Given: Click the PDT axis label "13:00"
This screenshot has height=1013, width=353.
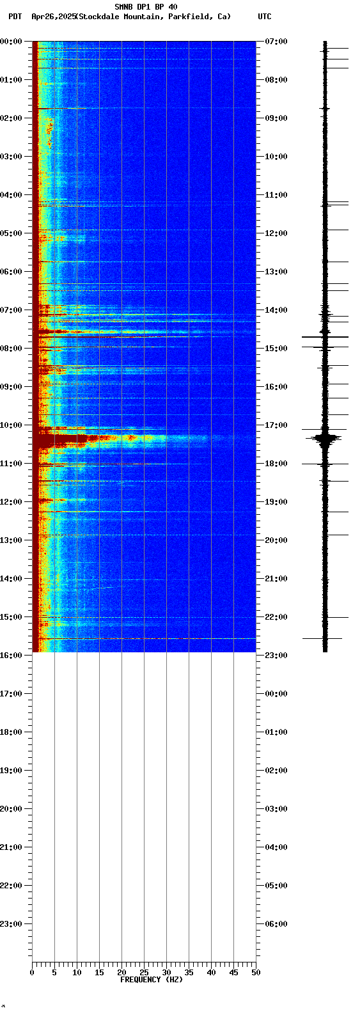Looking at the screenshot, I should [x=12, y=540].
